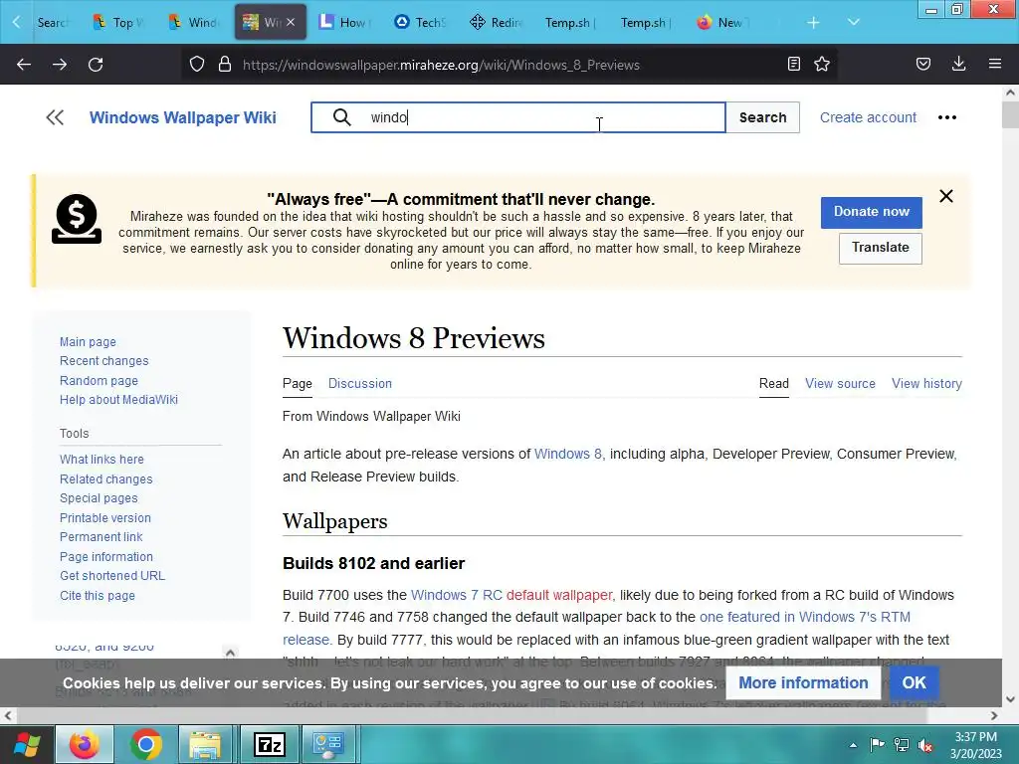Switch to the Redir browser tab

[x=496, y=23]
